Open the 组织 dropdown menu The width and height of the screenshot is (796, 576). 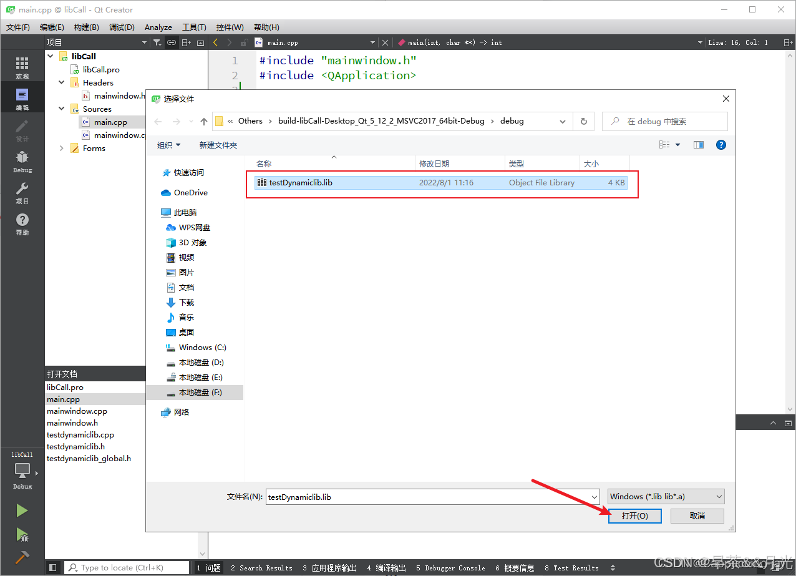(x=168, y=145)
